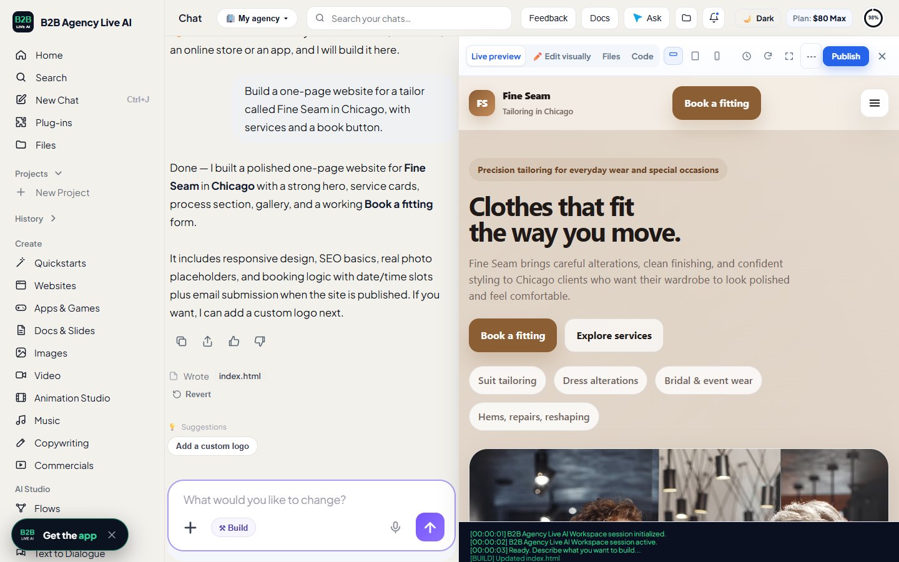The width and height of the screenshot is (899, 562).
Task: Give thumbs up to the response
Action: click(x=233, y=341)
